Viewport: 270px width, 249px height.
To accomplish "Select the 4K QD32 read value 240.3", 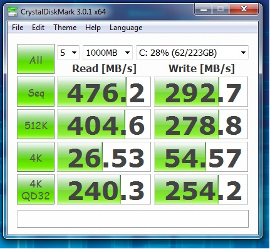I will click(104, 189).
